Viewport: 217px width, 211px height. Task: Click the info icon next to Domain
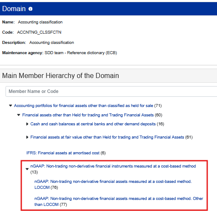click(x=31, y=9)
